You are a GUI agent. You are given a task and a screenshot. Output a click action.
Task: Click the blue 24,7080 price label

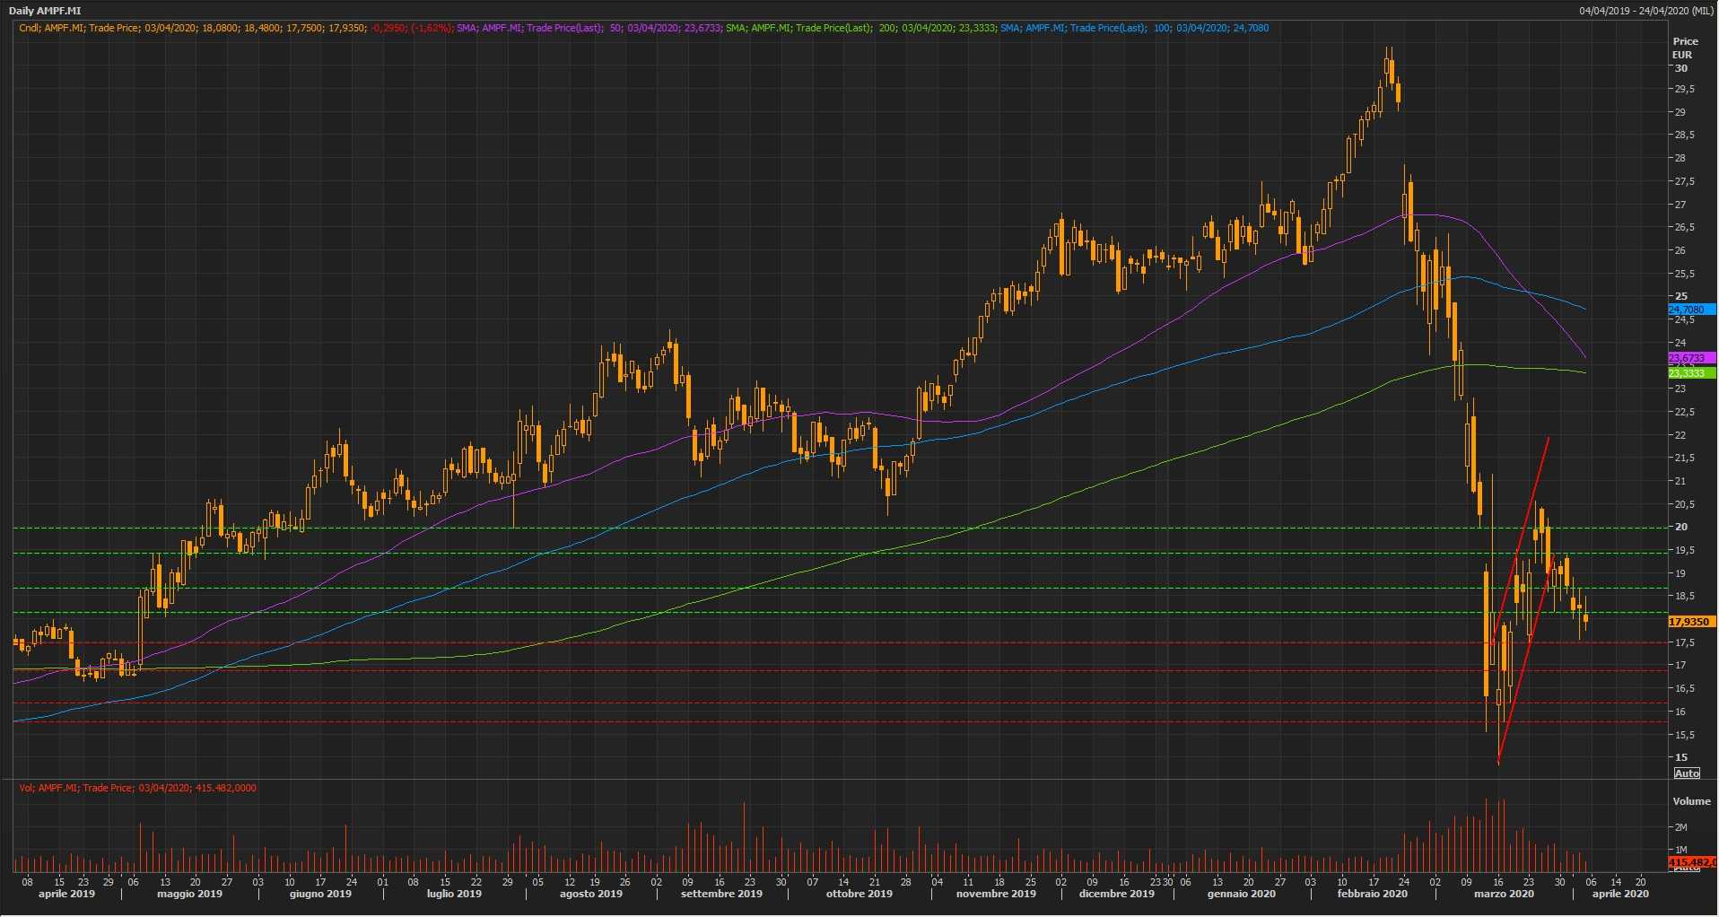(x=1690, y=310)
